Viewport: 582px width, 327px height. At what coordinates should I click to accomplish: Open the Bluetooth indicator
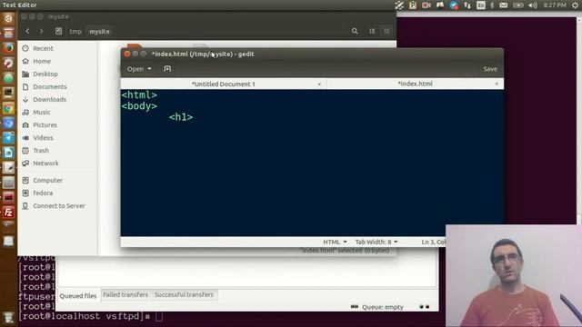(x=492, y=5)
